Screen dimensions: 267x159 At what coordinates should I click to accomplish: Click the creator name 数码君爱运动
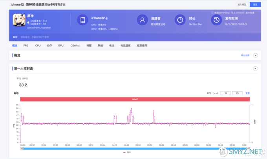158,24
